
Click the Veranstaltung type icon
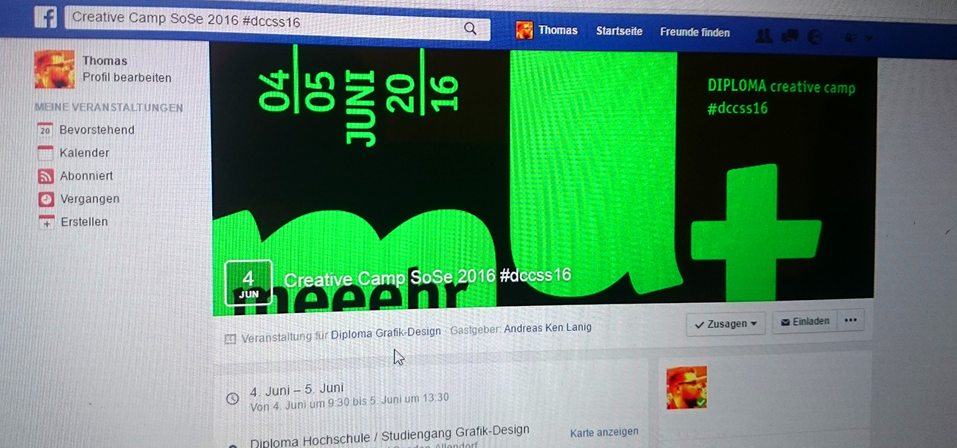pyautogui.click(x=230, y=339)
